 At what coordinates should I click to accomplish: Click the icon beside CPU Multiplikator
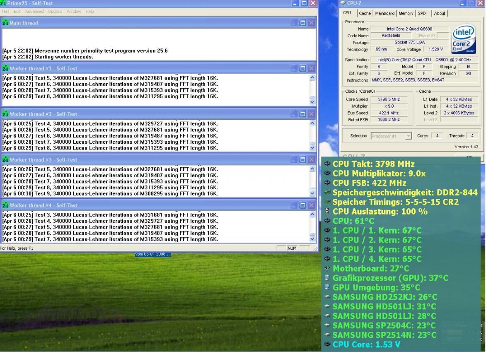click(x=327, y=173)
